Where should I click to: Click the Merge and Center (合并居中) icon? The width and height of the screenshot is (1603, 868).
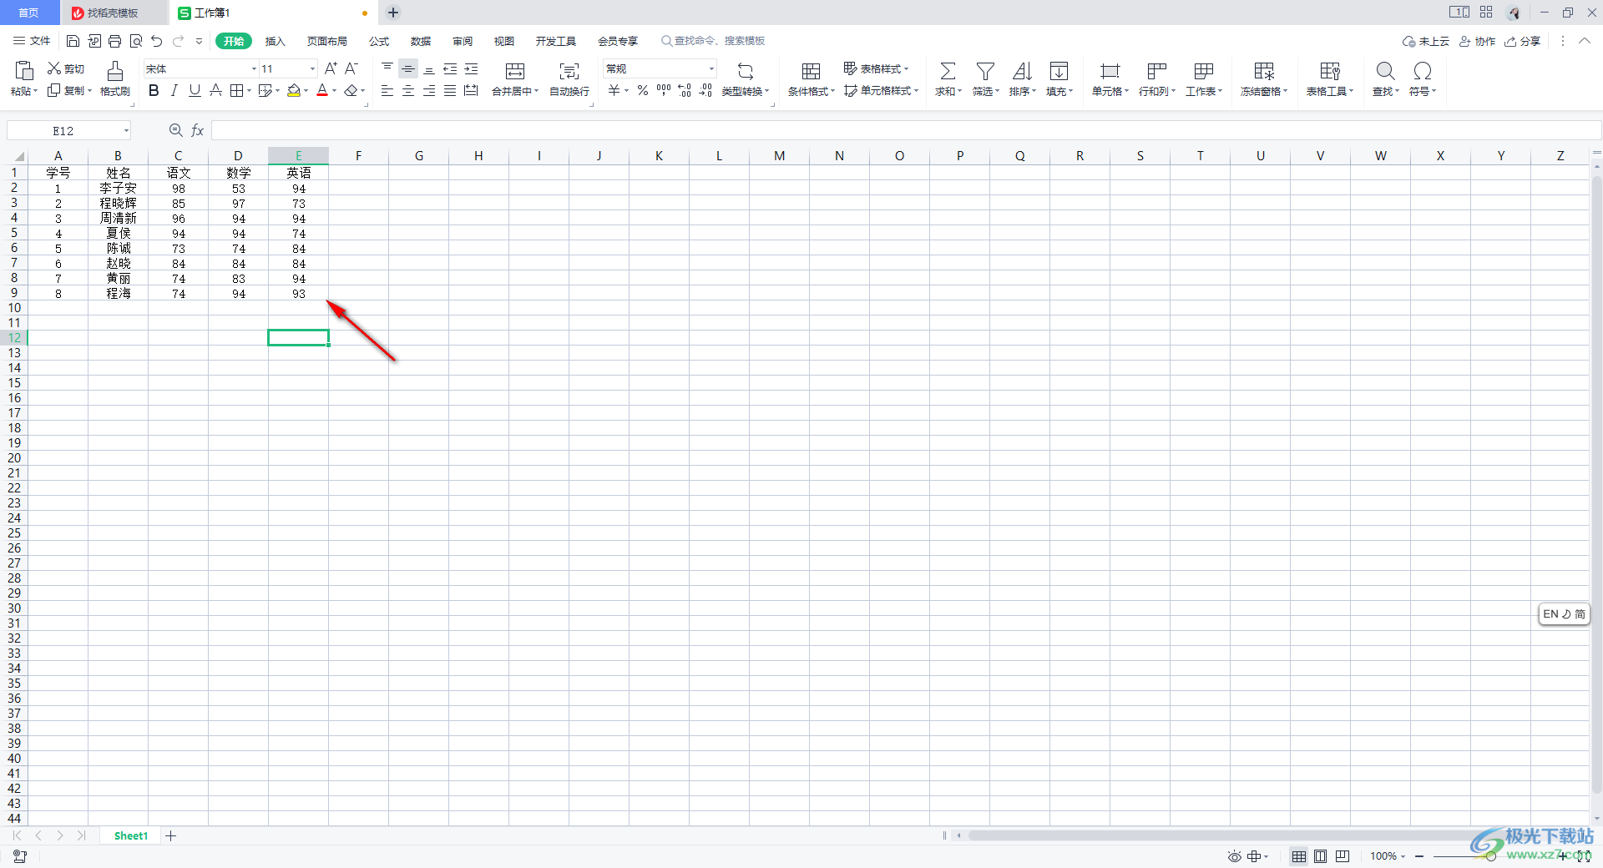point(515,71)
